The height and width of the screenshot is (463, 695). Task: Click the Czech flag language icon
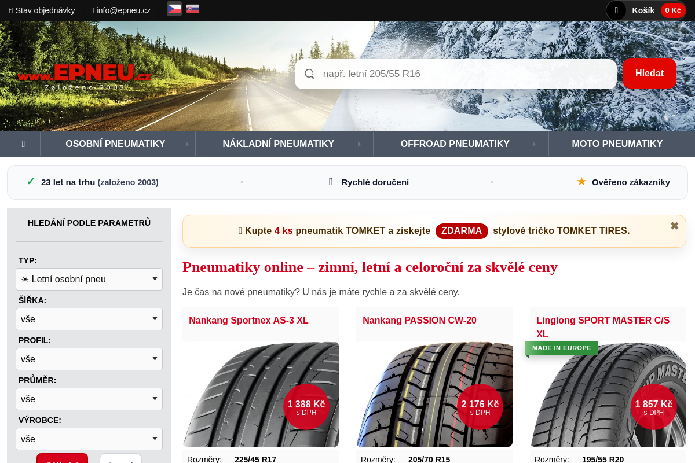[x=174, y=9]
